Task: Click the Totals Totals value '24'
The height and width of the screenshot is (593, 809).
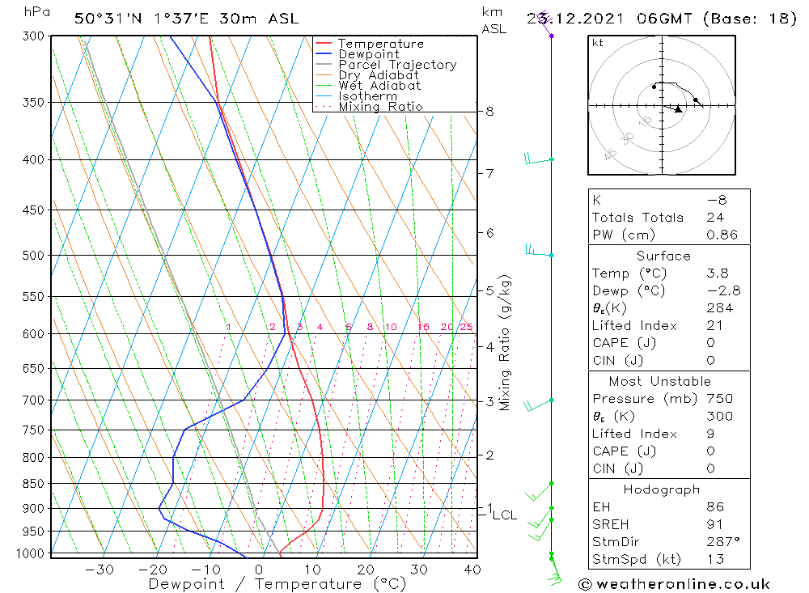Action: [715, 218]
